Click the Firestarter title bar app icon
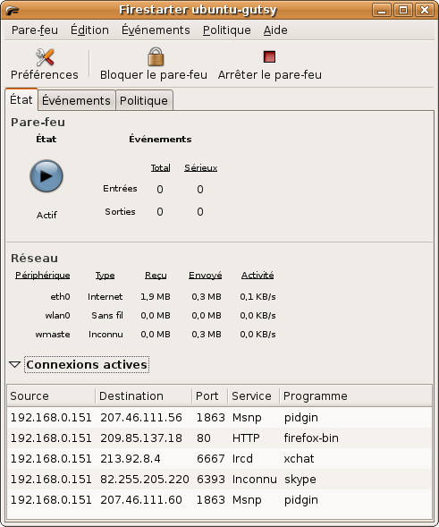This screenshot has width=439, height=527. (x=13, y=11)
